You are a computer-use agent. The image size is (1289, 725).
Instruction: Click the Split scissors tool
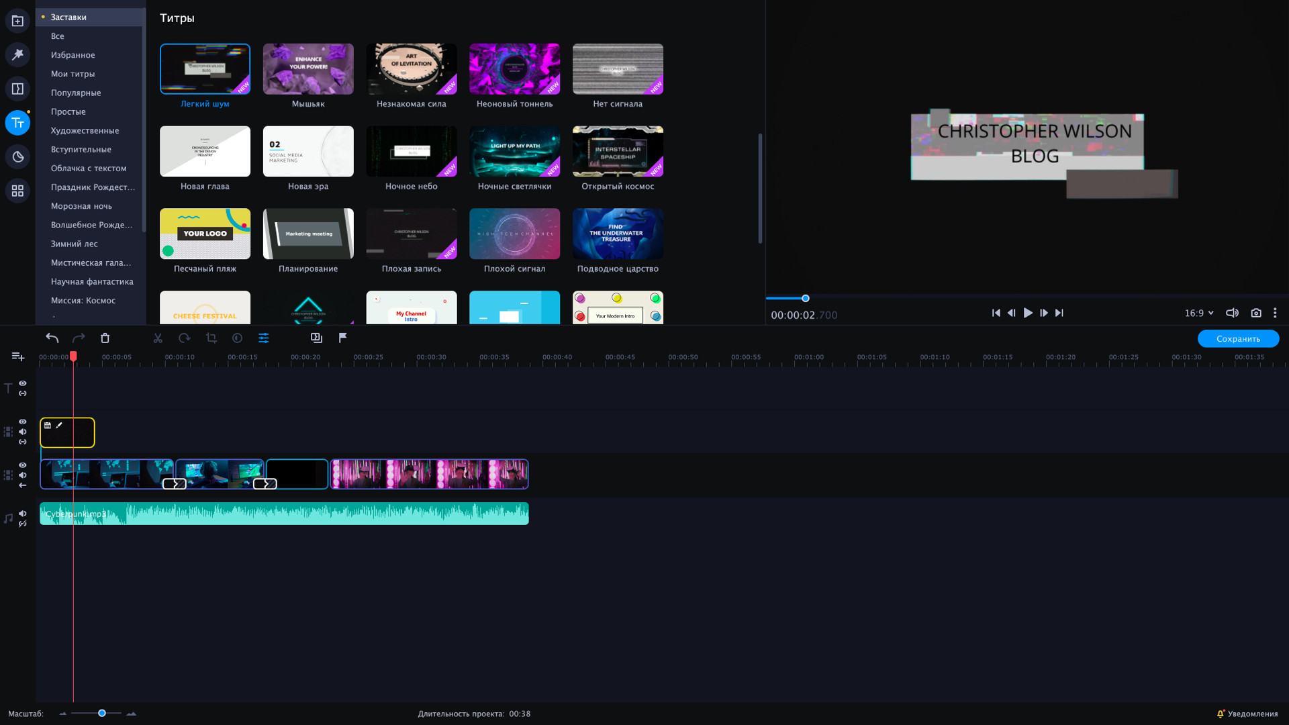point(158,338)
